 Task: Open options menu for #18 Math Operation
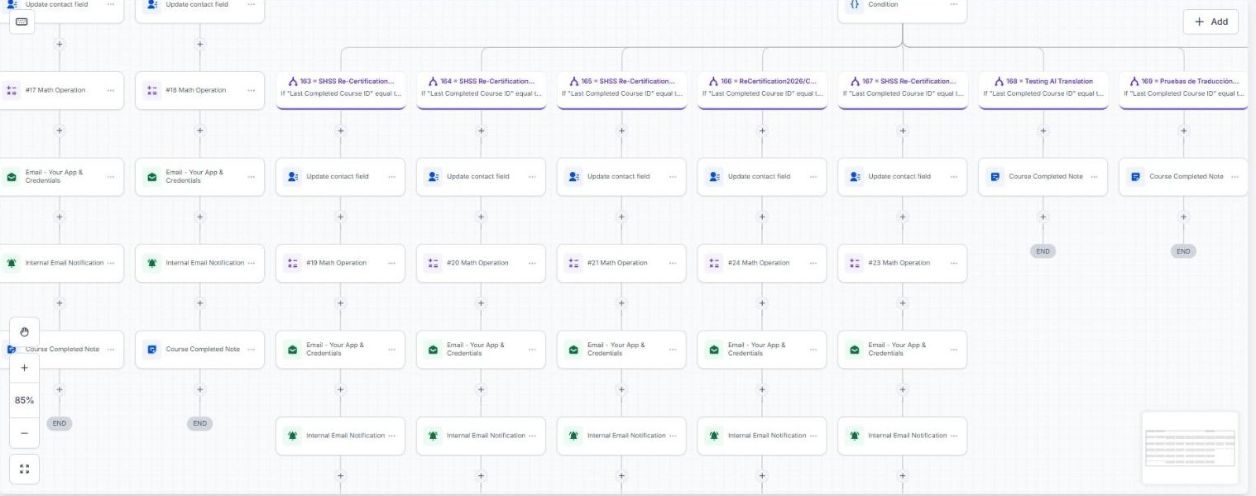[x=252, y=90]
